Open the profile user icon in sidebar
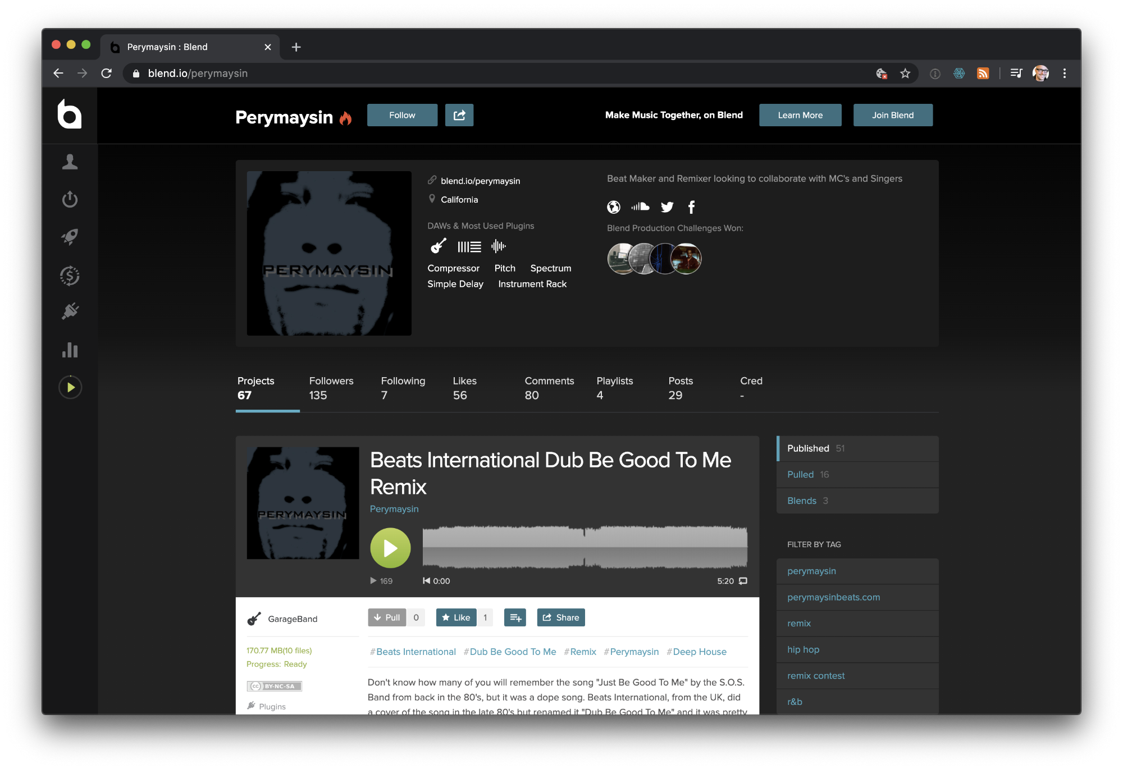Image resolution: width=1123 pixels, height=770 pixels. pos(70,162)
